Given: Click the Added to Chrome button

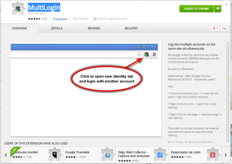Looking at the screenshot, I should coord(196,8).
